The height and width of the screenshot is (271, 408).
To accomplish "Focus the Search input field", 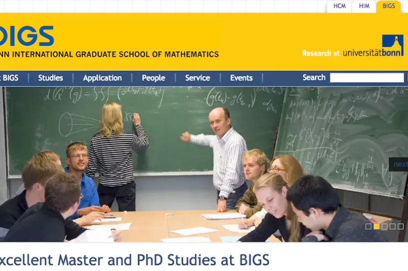I will (367, 78).
